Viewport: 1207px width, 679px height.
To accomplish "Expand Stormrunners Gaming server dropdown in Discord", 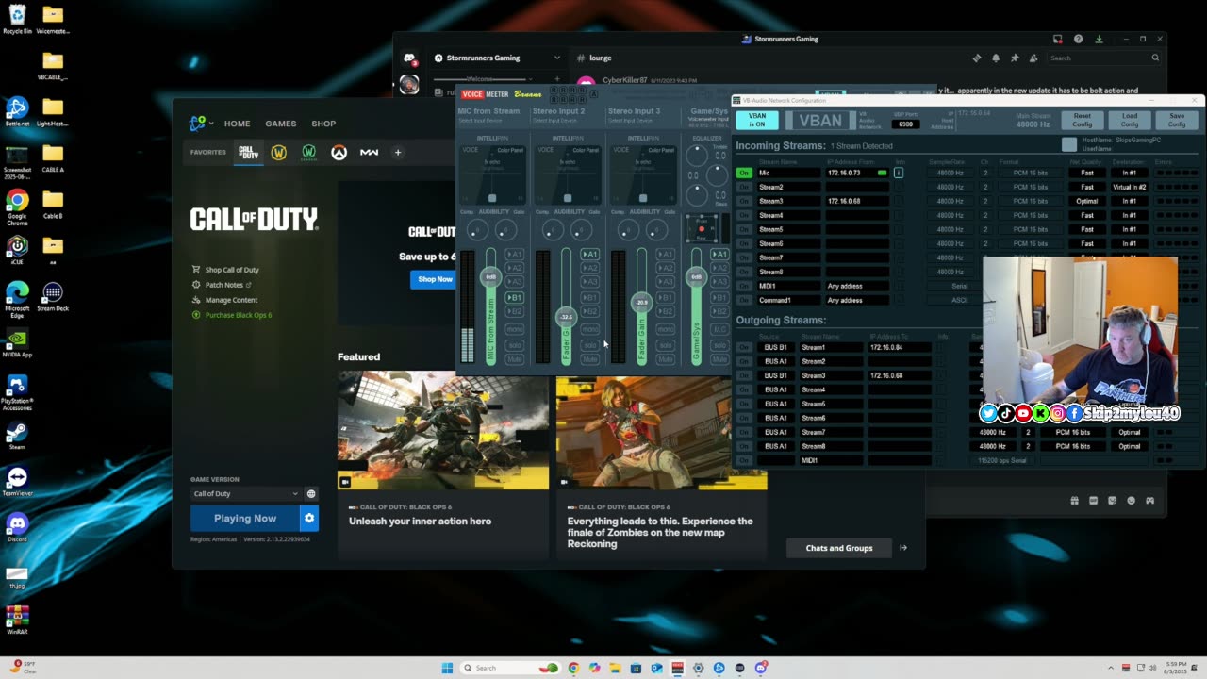I will click(x=557, y=58).
